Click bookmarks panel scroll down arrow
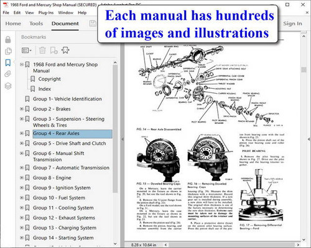Screen dimensions: 311x248 tap(115, 244)
